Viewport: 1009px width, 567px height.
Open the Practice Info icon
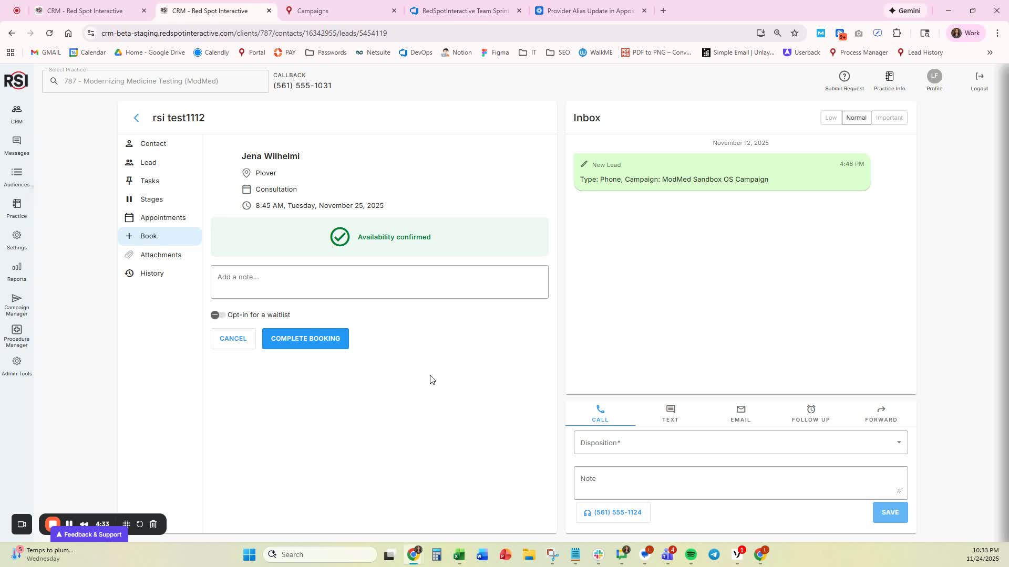(889, 77)
